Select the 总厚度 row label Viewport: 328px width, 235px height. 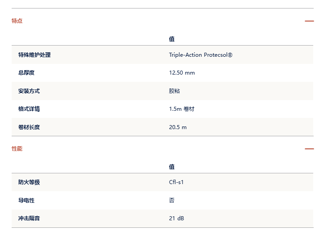(x=26, y=73)
